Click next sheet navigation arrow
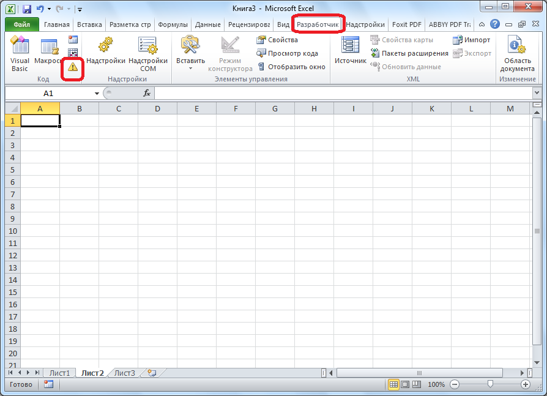This screenshot has width=547, height=396. point(28,373)
